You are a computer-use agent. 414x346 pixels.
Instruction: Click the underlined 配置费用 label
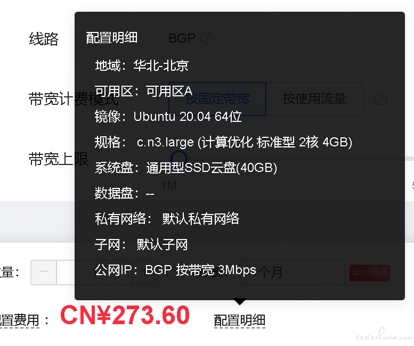pyautogui.click(x=20, y=320)
